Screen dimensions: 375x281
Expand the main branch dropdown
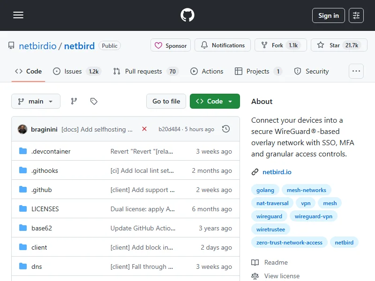click(36, 101)
